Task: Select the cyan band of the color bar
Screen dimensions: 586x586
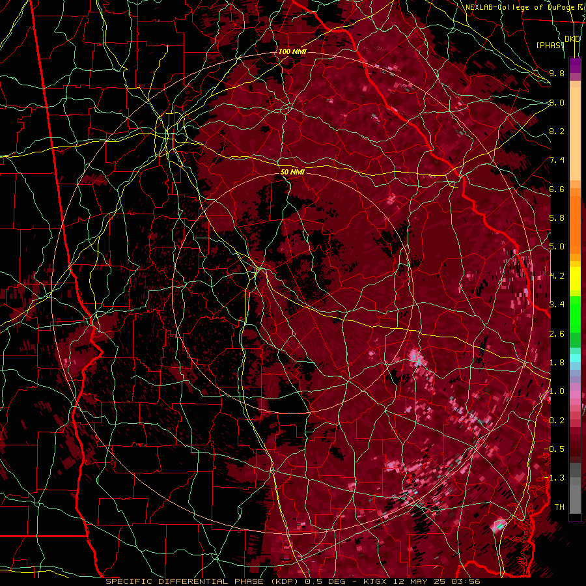Action: (x=575, y=357)
